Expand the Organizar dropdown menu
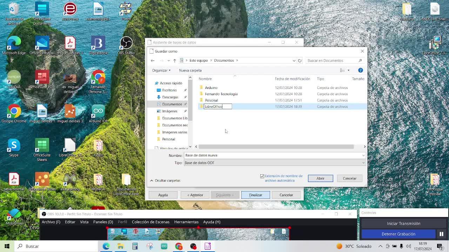The height and width of the screenshot is (252, 449). (x=161, y=70)
